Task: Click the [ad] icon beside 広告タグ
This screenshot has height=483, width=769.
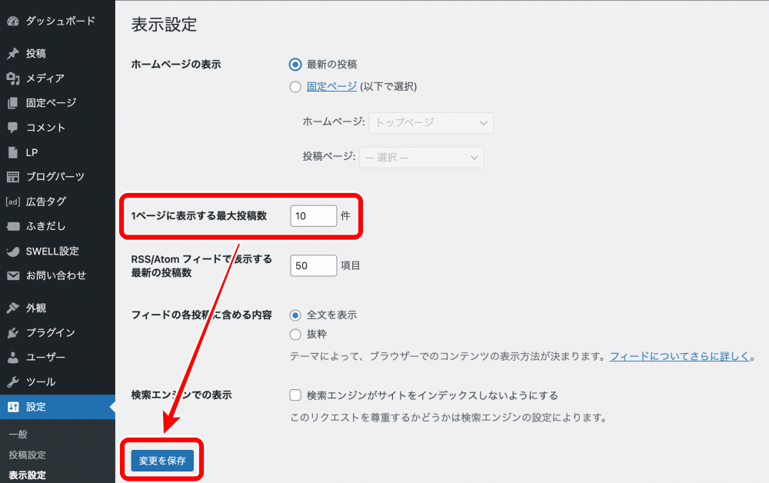Action: [x=13, y=202]
